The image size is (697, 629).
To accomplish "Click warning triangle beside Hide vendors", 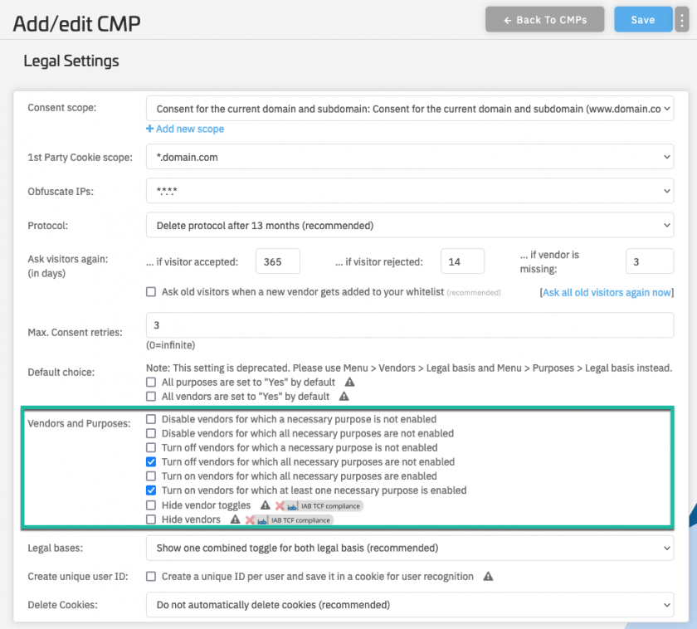I will click(235, 519).
